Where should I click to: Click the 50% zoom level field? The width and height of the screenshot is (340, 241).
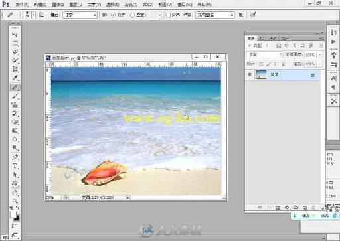point(53,197)
